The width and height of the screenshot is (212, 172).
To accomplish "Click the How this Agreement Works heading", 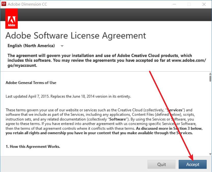I will point(33,147).
